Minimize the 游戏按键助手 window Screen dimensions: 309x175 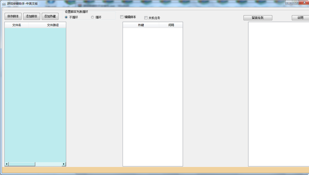[289, 2]
